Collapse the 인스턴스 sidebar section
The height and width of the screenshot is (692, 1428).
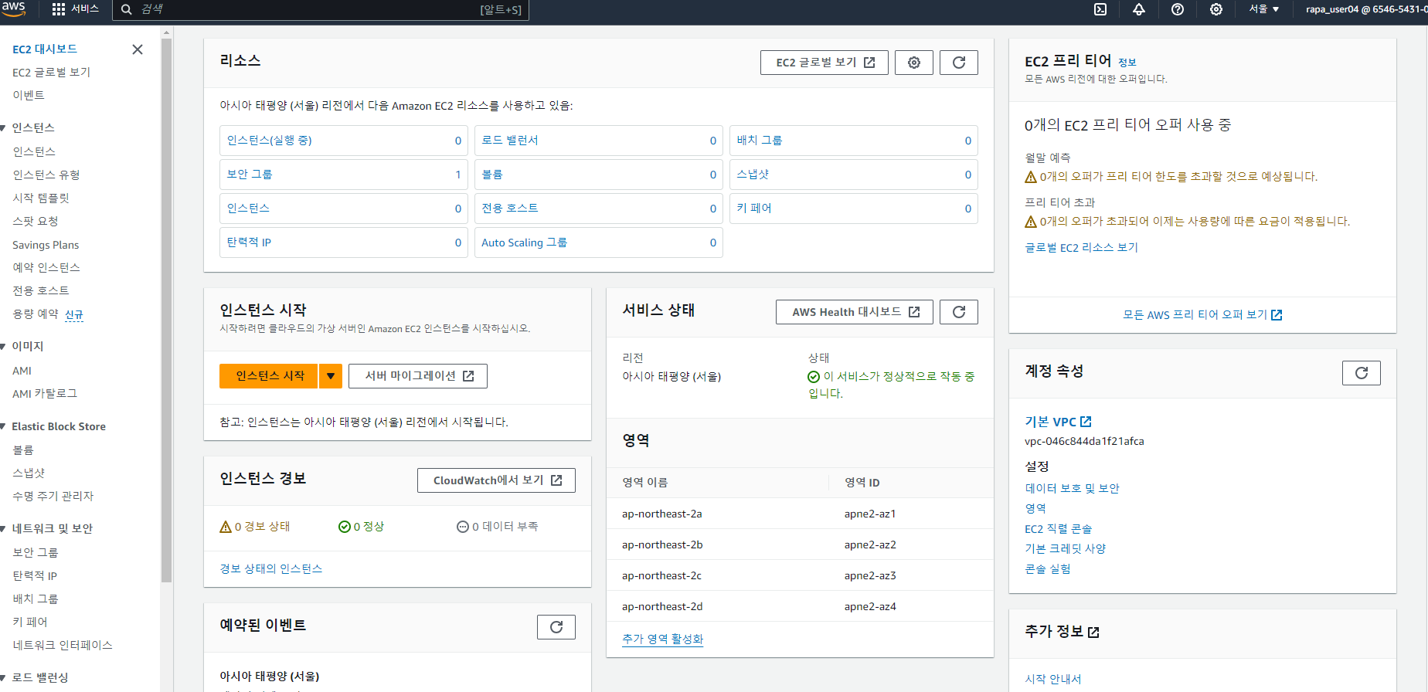4,128
